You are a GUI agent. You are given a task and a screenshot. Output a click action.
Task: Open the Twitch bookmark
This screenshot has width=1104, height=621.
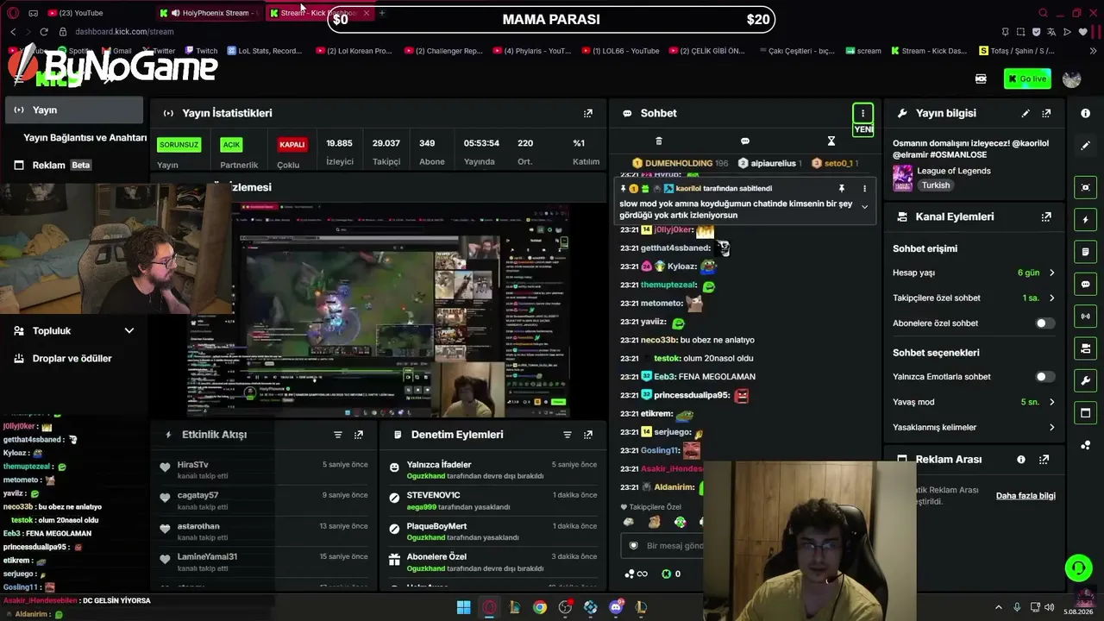click(x=201, y=51)
